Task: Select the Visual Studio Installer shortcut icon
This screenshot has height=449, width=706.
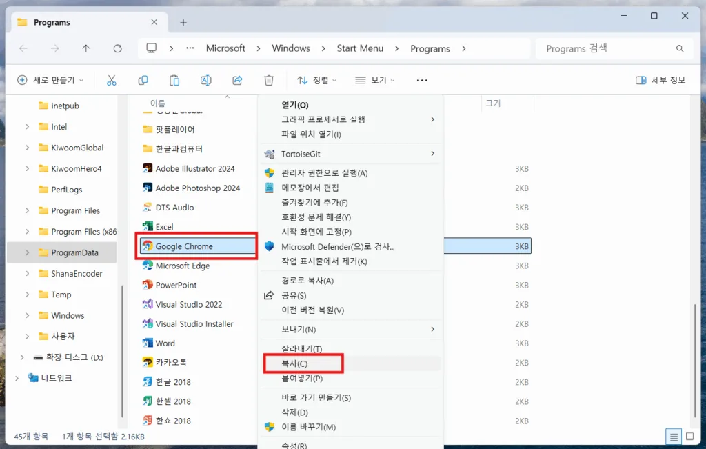Action: [148, 323]
